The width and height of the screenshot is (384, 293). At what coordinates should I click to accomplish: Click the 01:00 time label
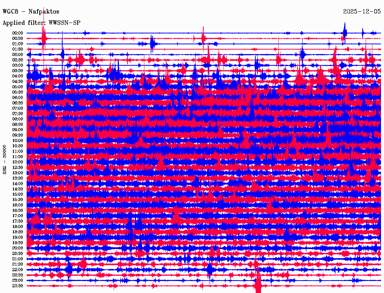coord(18,44)
